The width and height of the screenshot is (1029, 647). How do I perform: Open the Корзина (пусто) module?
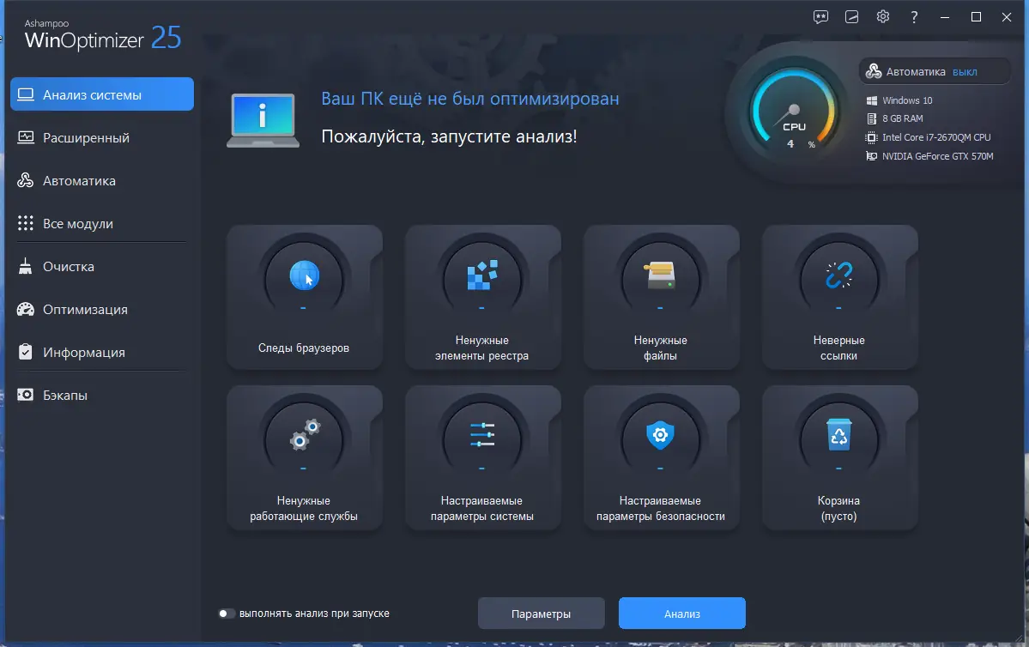click(838, 457)
